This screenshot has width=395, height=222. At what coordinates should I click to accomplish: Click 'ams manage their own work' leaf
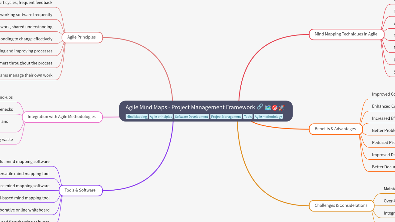[26, 75]
